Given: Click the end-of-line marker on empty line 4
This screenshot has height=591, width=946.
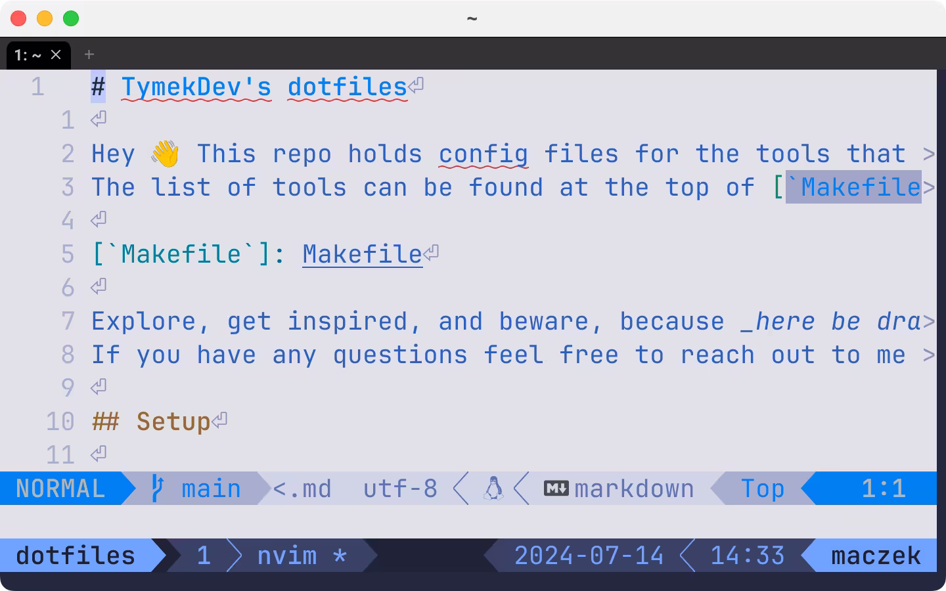Looking at the screenshot, I should tap(99, 219).
